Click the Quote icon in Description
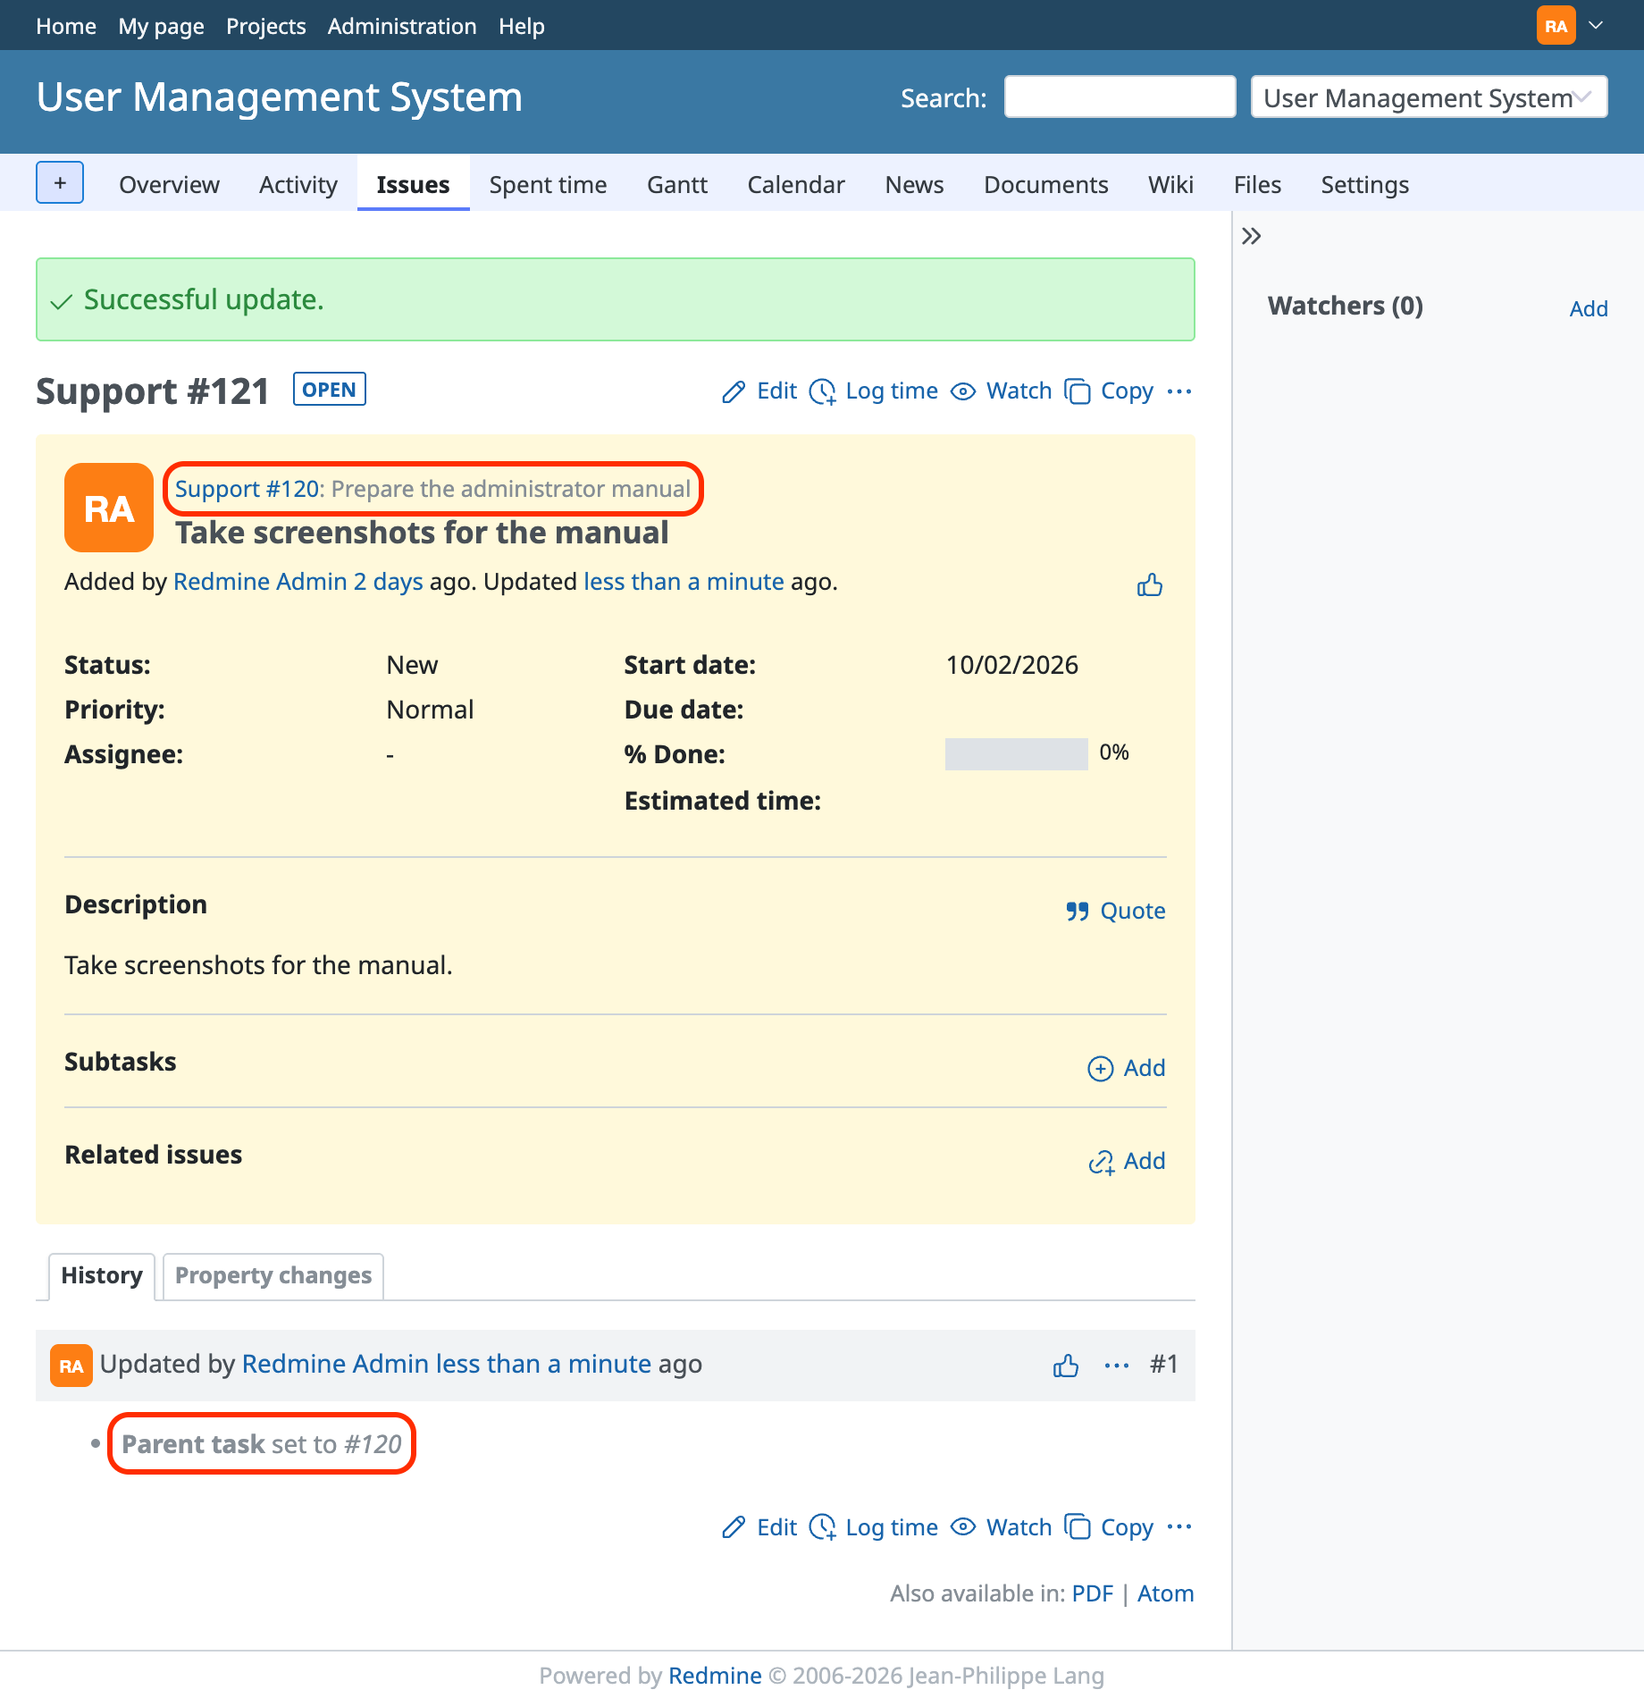This screenshot has width=1644, height=1698. tap(1077, 911)
